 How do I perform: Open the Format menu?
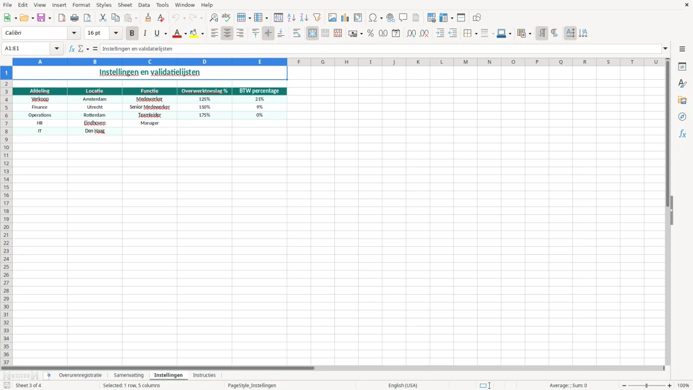(81, 5)
